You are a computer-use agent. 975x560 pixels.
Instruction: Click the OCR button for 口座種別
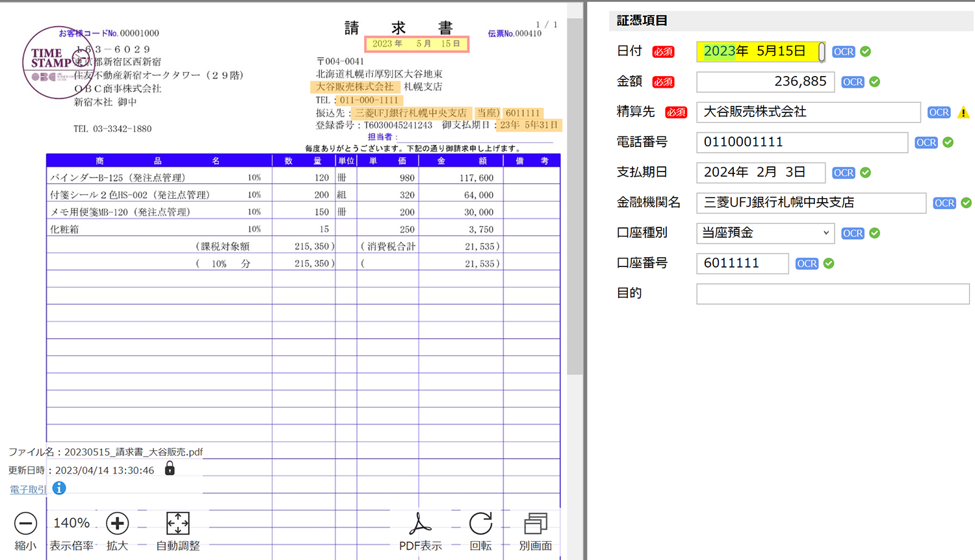pyautogui.click(x=853, y=233)
